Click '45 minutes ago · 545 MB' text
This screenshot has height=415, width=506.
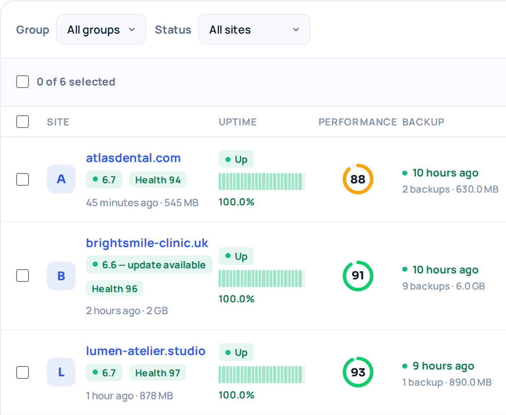pyautogui.click(x=142, y=203)
